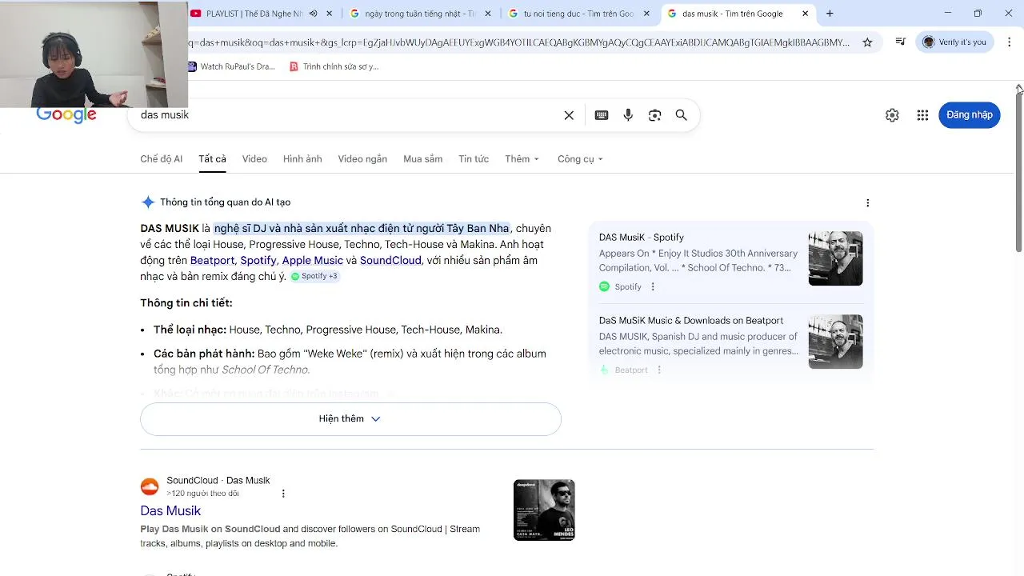Click the magnifier search submit icon

(682, 115)
